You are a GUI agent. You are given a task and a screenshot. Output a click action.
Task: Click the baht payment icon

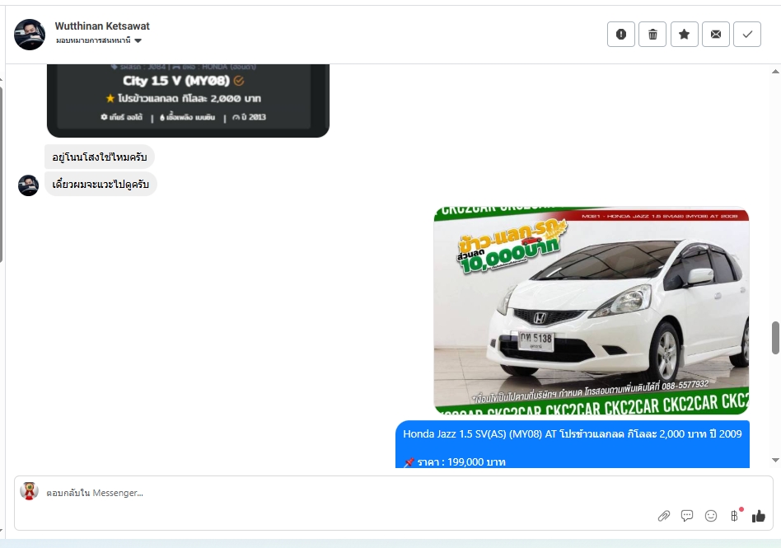734,516
